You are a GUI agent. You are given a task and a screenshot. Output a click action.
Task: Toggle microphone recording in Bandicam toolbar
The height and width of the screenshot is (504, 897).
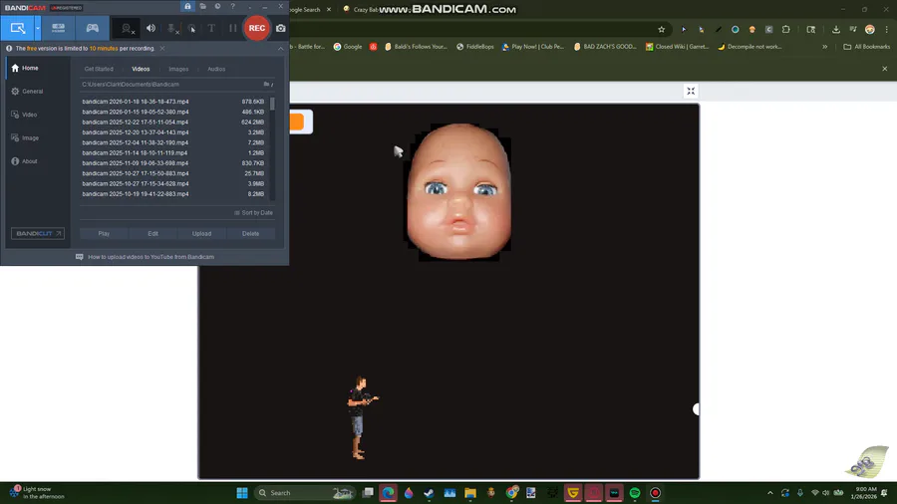tap(171, 28)
